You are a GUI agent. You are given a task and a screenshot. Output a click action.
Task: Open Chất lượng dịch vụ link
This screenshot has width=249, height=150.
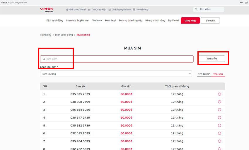click(121, 10)
